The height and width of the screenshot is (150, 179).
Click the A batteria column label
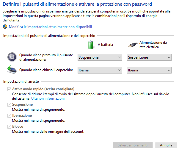click(x=105, y=45)
